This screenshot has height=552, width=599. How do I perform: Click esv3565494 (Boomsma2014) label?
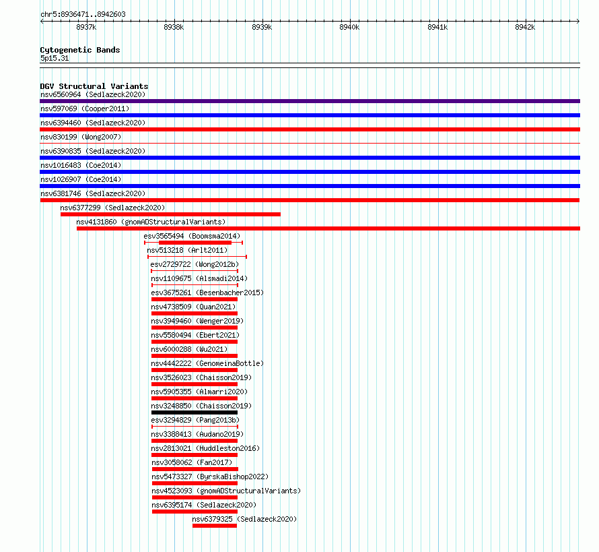click(192, 236)
